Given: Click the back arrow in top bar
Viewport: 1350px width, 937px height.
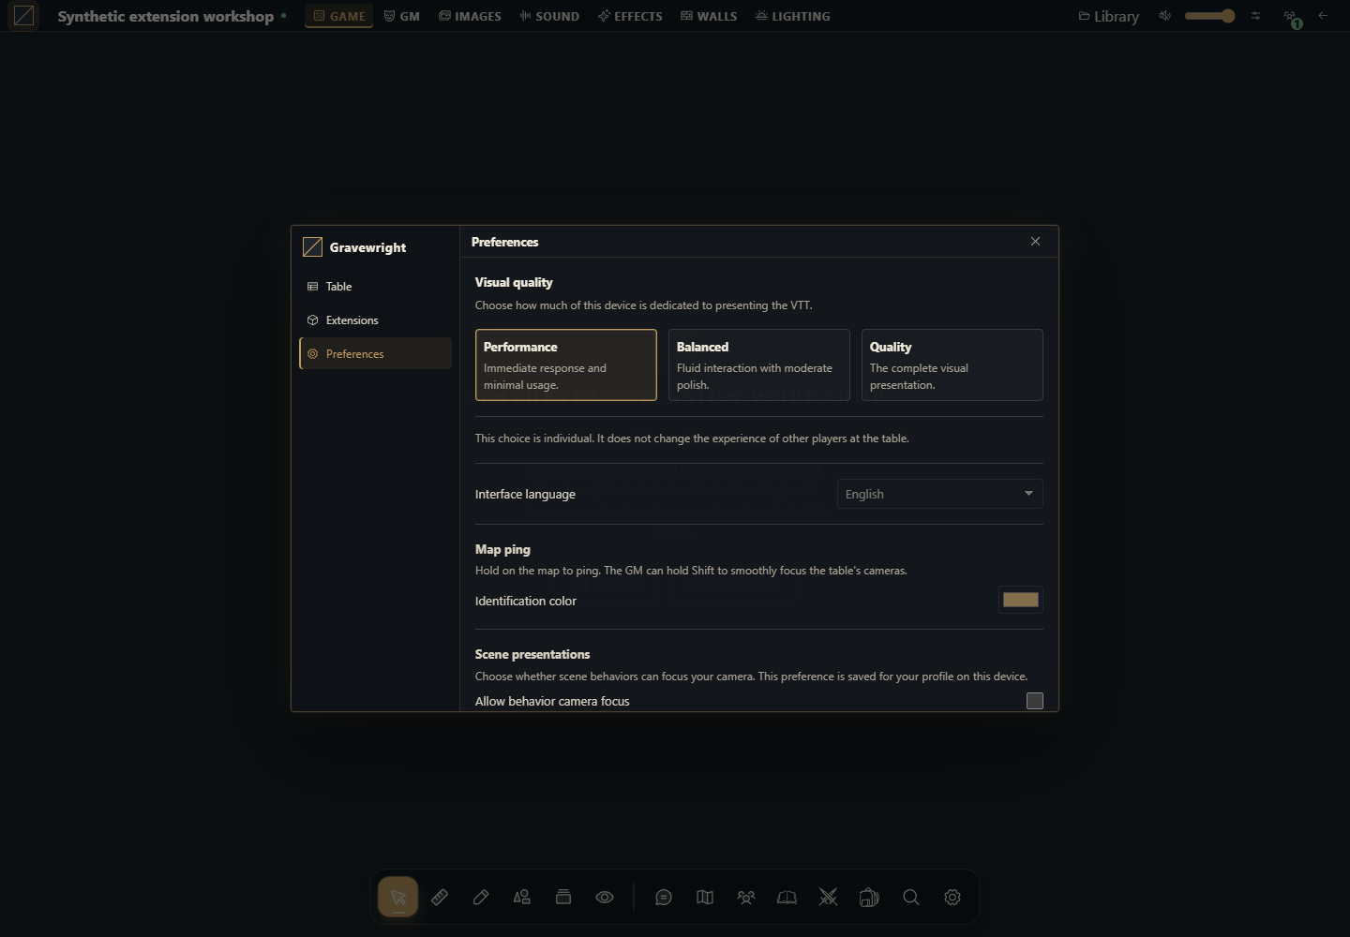Looking at the screenshot, I should tap(1323, 16).
